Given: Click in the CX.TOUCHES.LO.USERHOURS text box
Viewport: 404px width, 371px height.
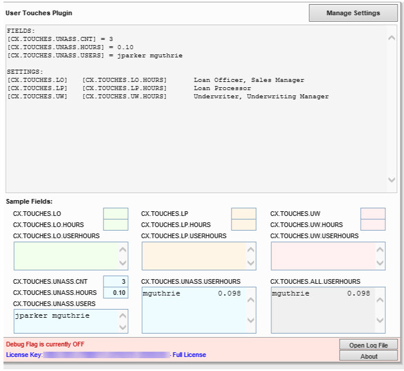Looking at the screenshot, I should [x=64, y=256].
